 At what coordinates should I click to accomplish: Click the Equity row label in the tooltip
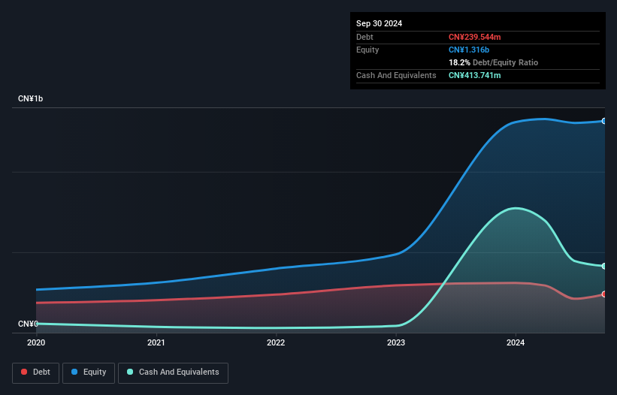[367, 50]
